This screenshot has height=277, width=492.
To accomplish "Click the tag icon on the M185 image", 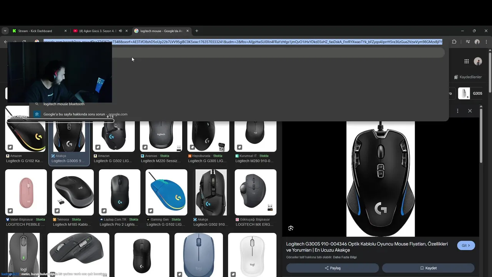I will [x=57, y=211].
